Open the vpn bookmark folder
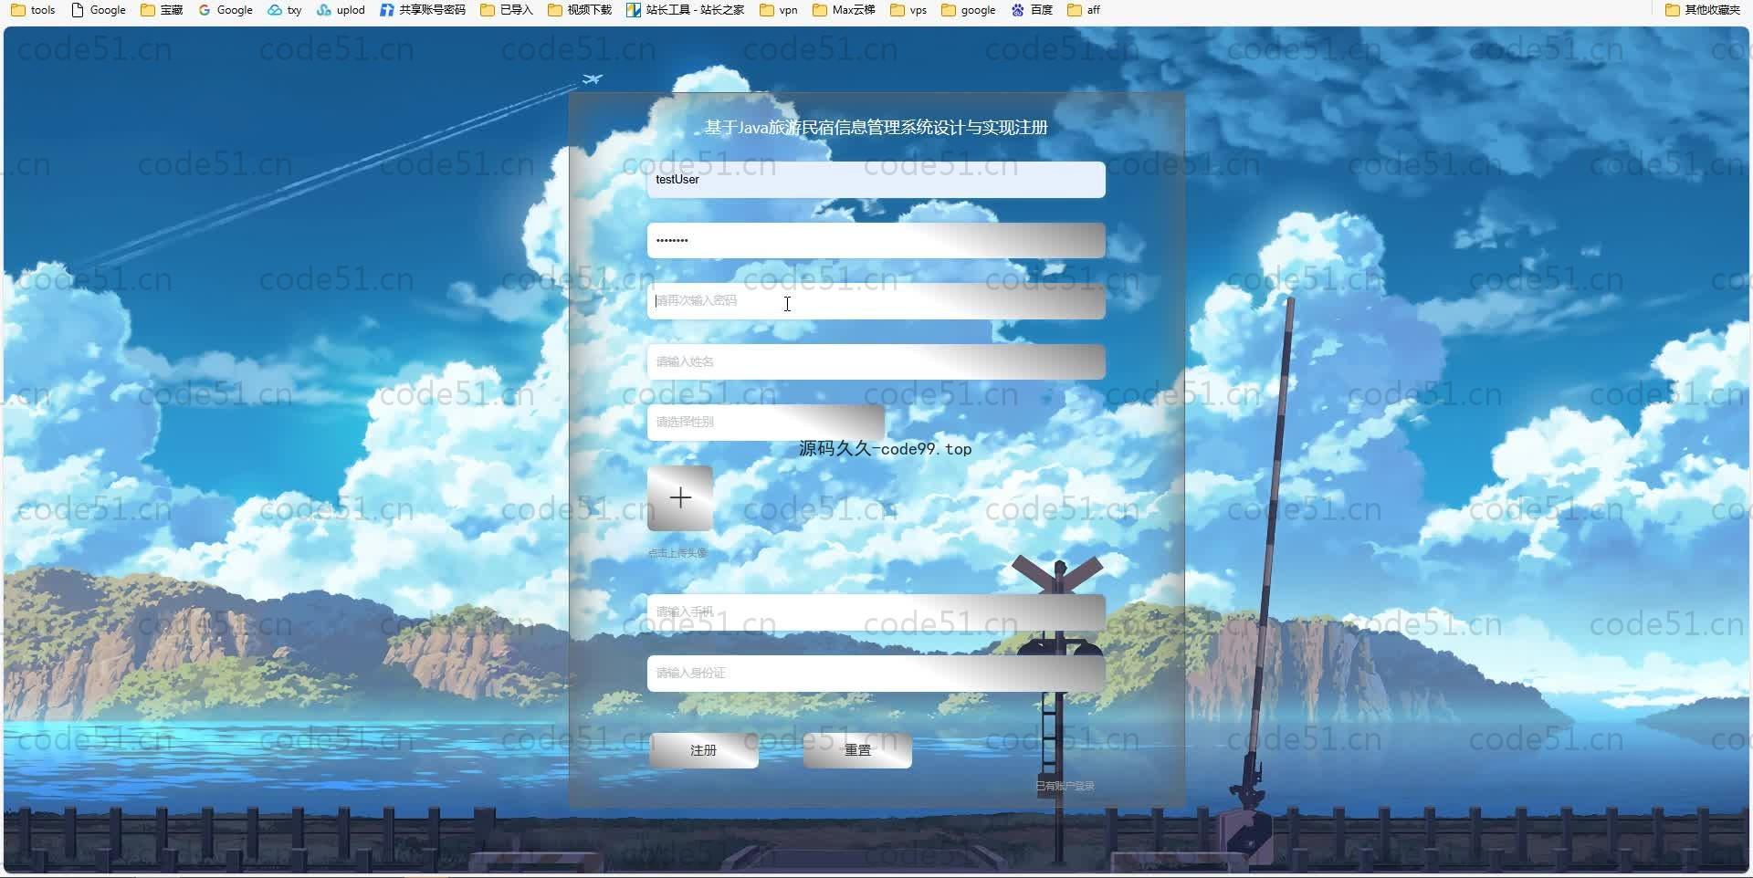The height and width of the screenshot is (878, 1753). pos(779,10)
